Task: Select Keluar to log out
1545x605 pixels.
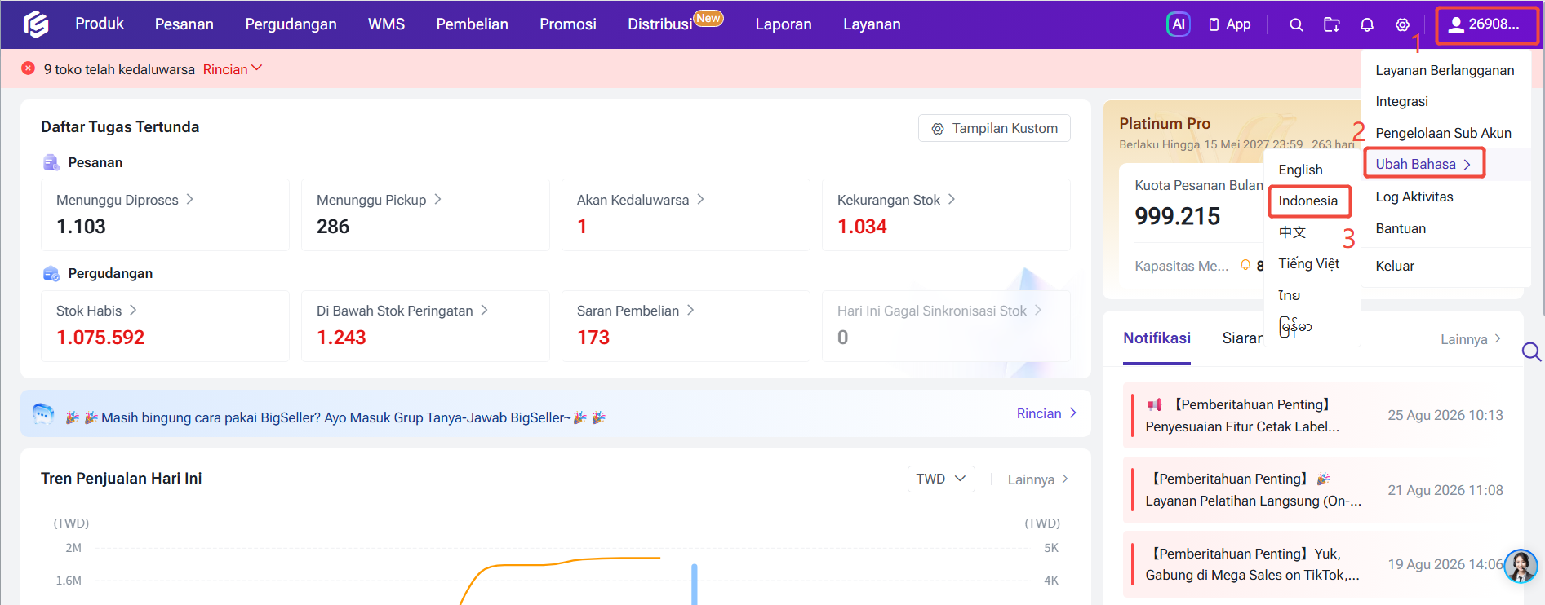Action: click(1395, 266)
